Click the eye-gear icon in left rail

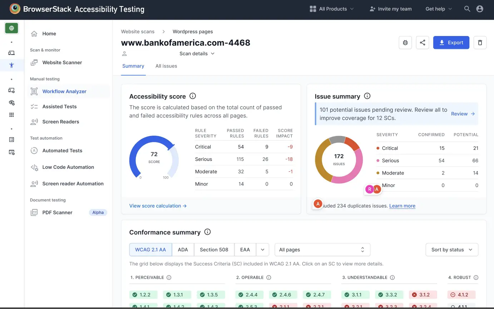click(11, 103)
